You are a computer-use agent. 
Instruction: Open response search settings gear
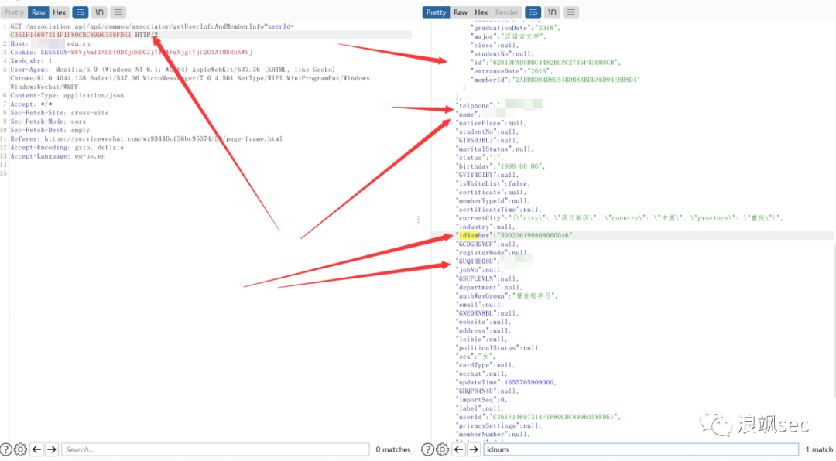442,449
